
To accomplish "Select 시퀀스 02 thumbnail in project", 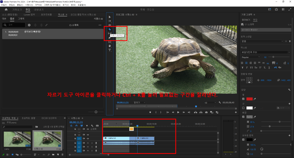I will pos(47,139).
